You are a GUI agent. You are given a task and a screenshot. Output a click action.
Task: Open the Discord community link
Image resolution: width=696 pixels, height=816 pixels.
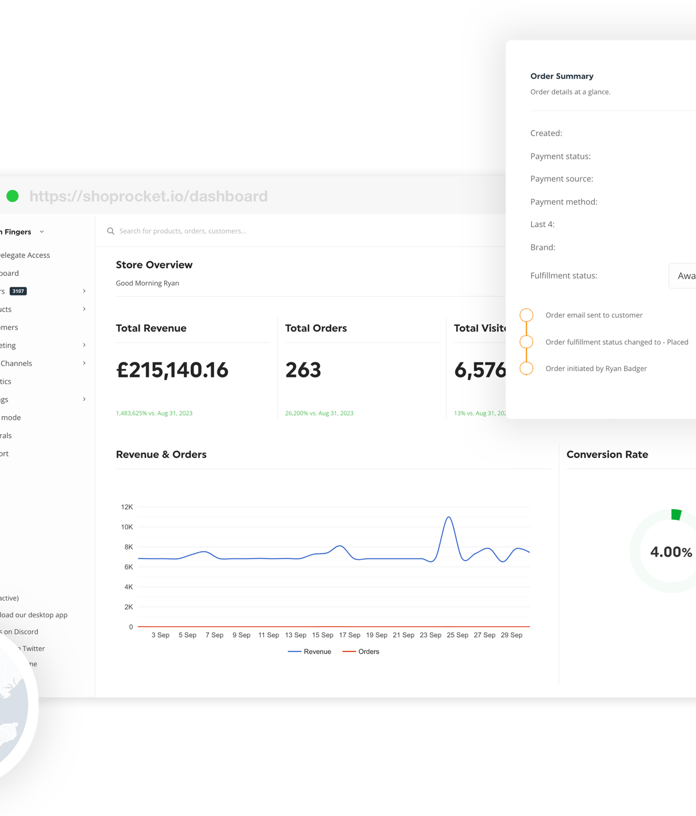[20, 632]
